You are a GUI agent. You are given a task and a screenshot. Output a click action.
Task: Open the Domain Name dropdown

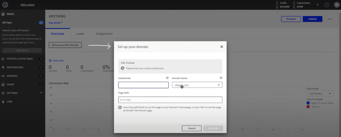[197, 85]
